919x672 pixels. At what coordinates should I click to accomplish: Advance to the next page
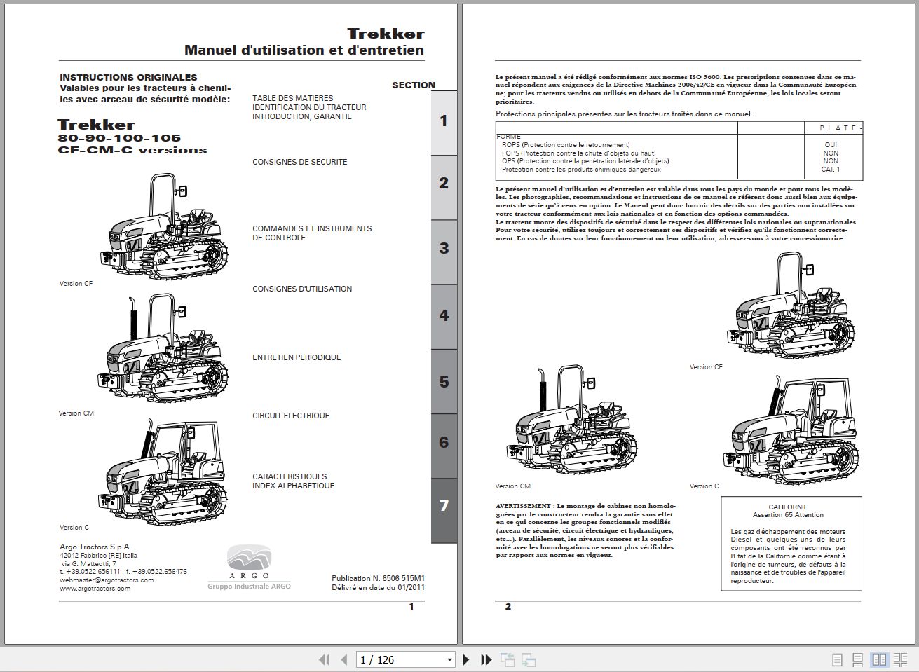(466, 659)
